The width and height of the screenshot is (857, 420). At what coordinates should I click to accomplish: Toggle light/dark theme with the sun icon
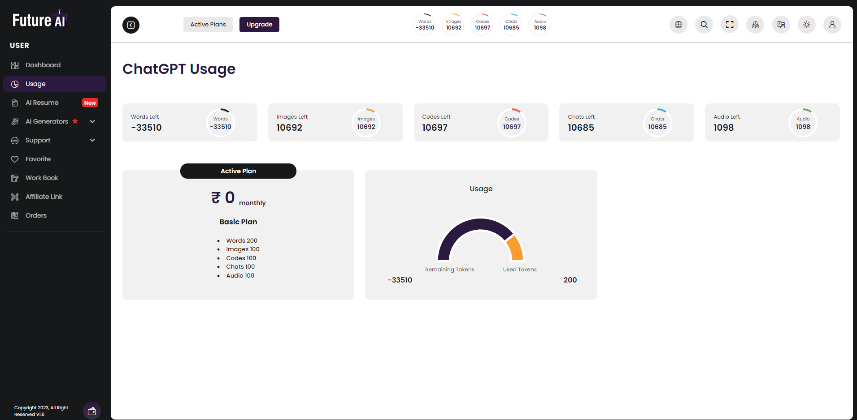806,25
